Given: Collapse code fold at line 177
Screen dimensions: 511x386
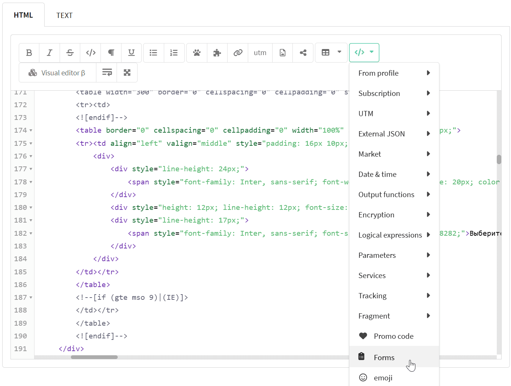Looking at the screenshot, I should click(31, 169).
